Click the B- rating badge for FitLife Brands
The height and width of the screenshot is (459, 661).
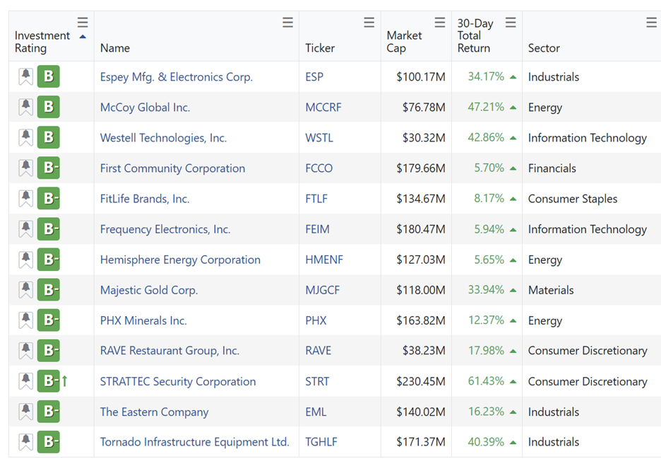click(49, 198)
